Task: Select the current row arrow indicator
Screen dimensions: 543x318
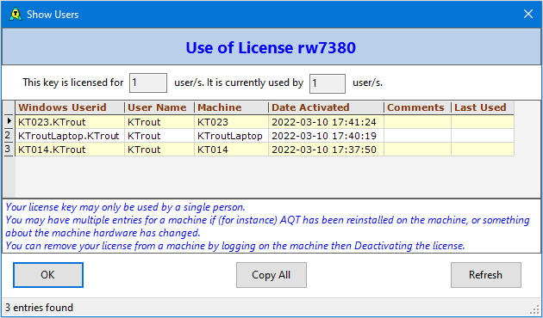Action: click(9, 121)
